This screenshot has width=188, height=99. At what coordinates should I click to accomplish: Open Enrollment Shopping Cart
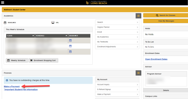point(43,60)
